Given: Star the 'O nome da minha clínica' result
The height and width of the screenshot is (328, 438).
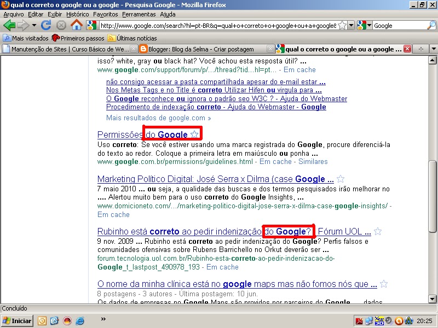Looking at the screenshot, I should (384, 284).
